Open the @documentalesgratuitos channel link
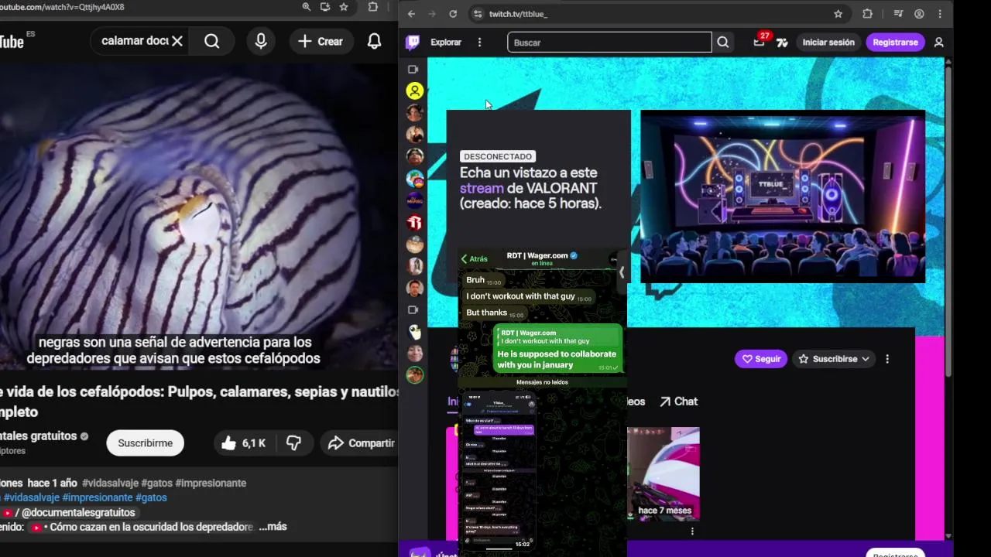 pos(78,512)
